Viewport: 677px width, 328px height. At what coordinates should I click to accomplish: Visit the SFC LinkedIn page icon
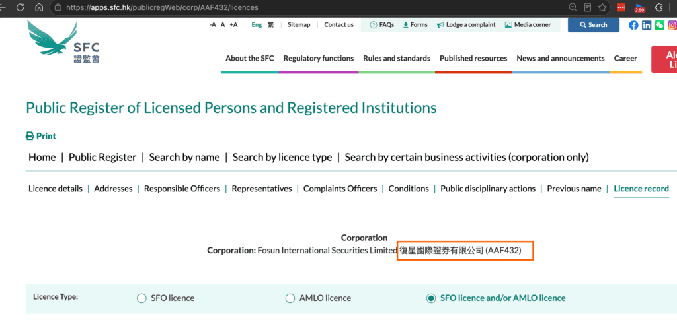click(647, 26)
